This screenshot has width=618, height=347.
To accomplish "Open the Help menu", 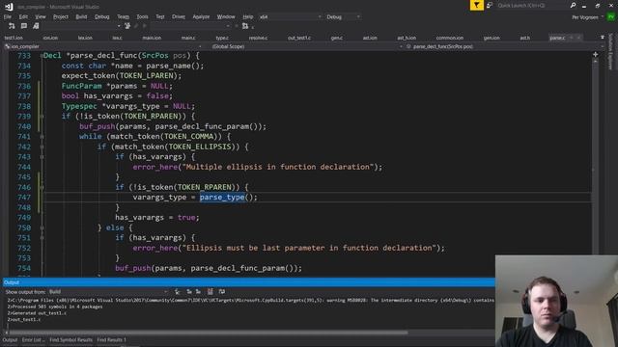I will tap(247, 17).
